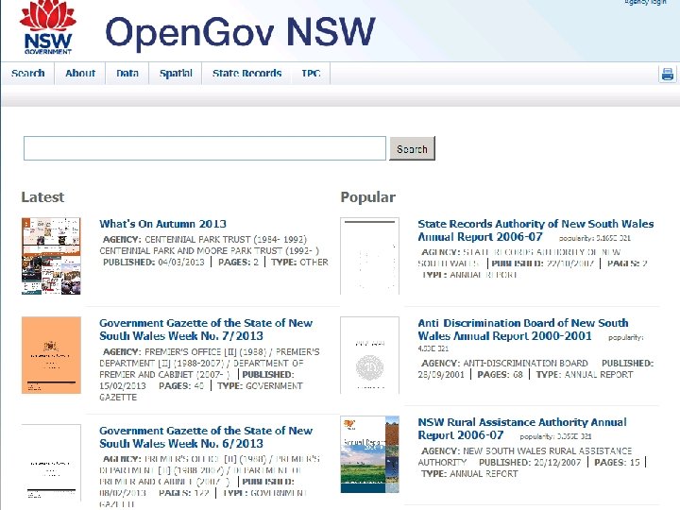Open the State Records menu tab
This screenshot has width=680, height=510.
(x=246, y=74)
